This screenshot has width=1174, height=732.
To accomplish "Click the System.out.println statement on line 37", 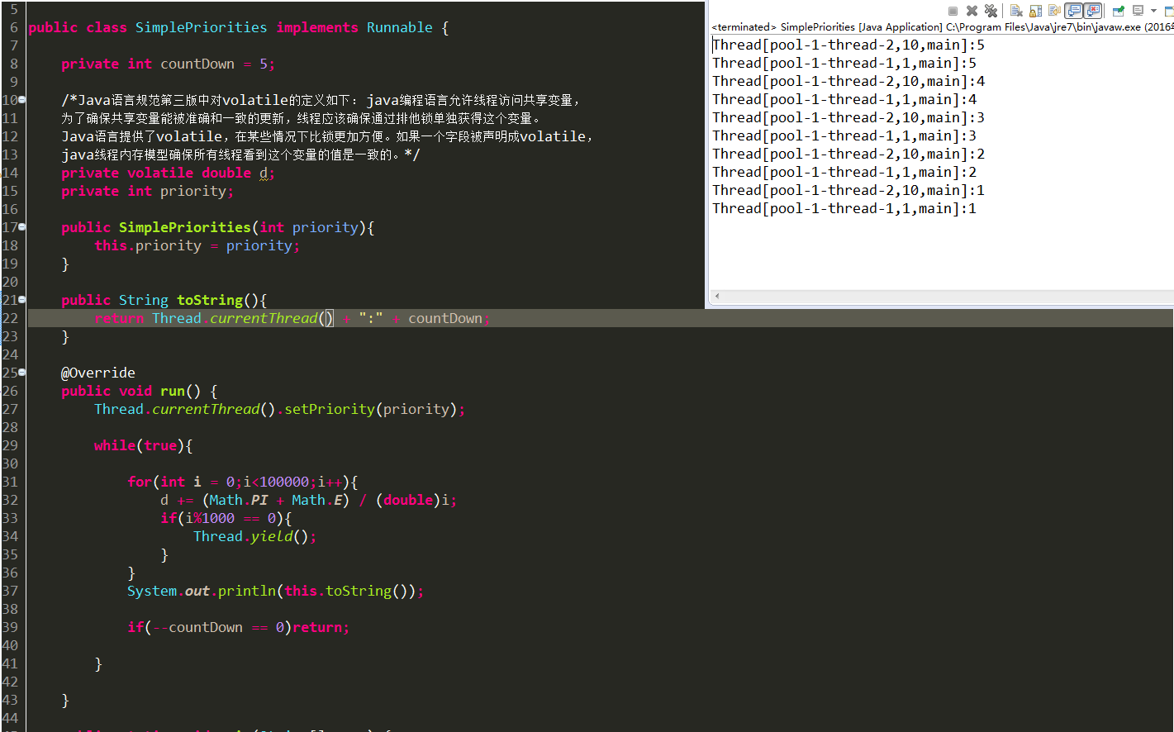I will pyautogui.click(x=276, y=591).
